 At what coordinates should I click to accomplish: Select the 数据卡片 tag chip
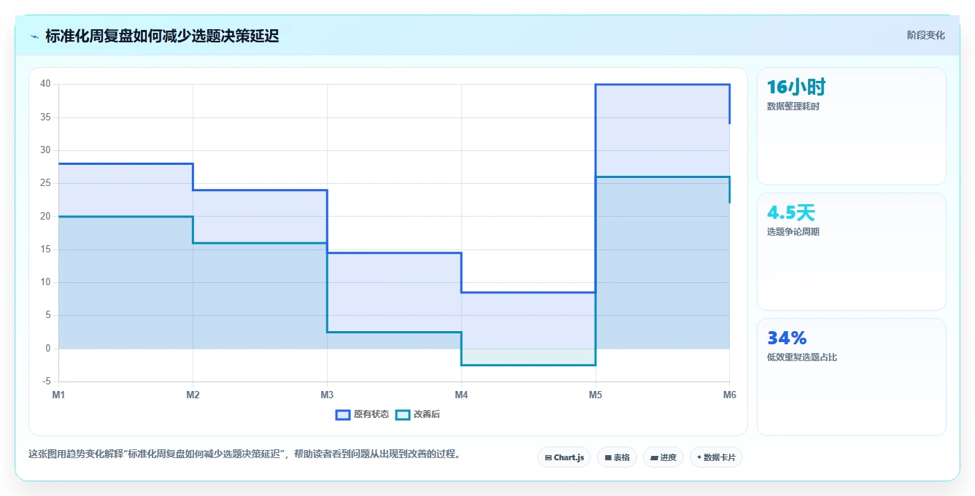(716, 457)
